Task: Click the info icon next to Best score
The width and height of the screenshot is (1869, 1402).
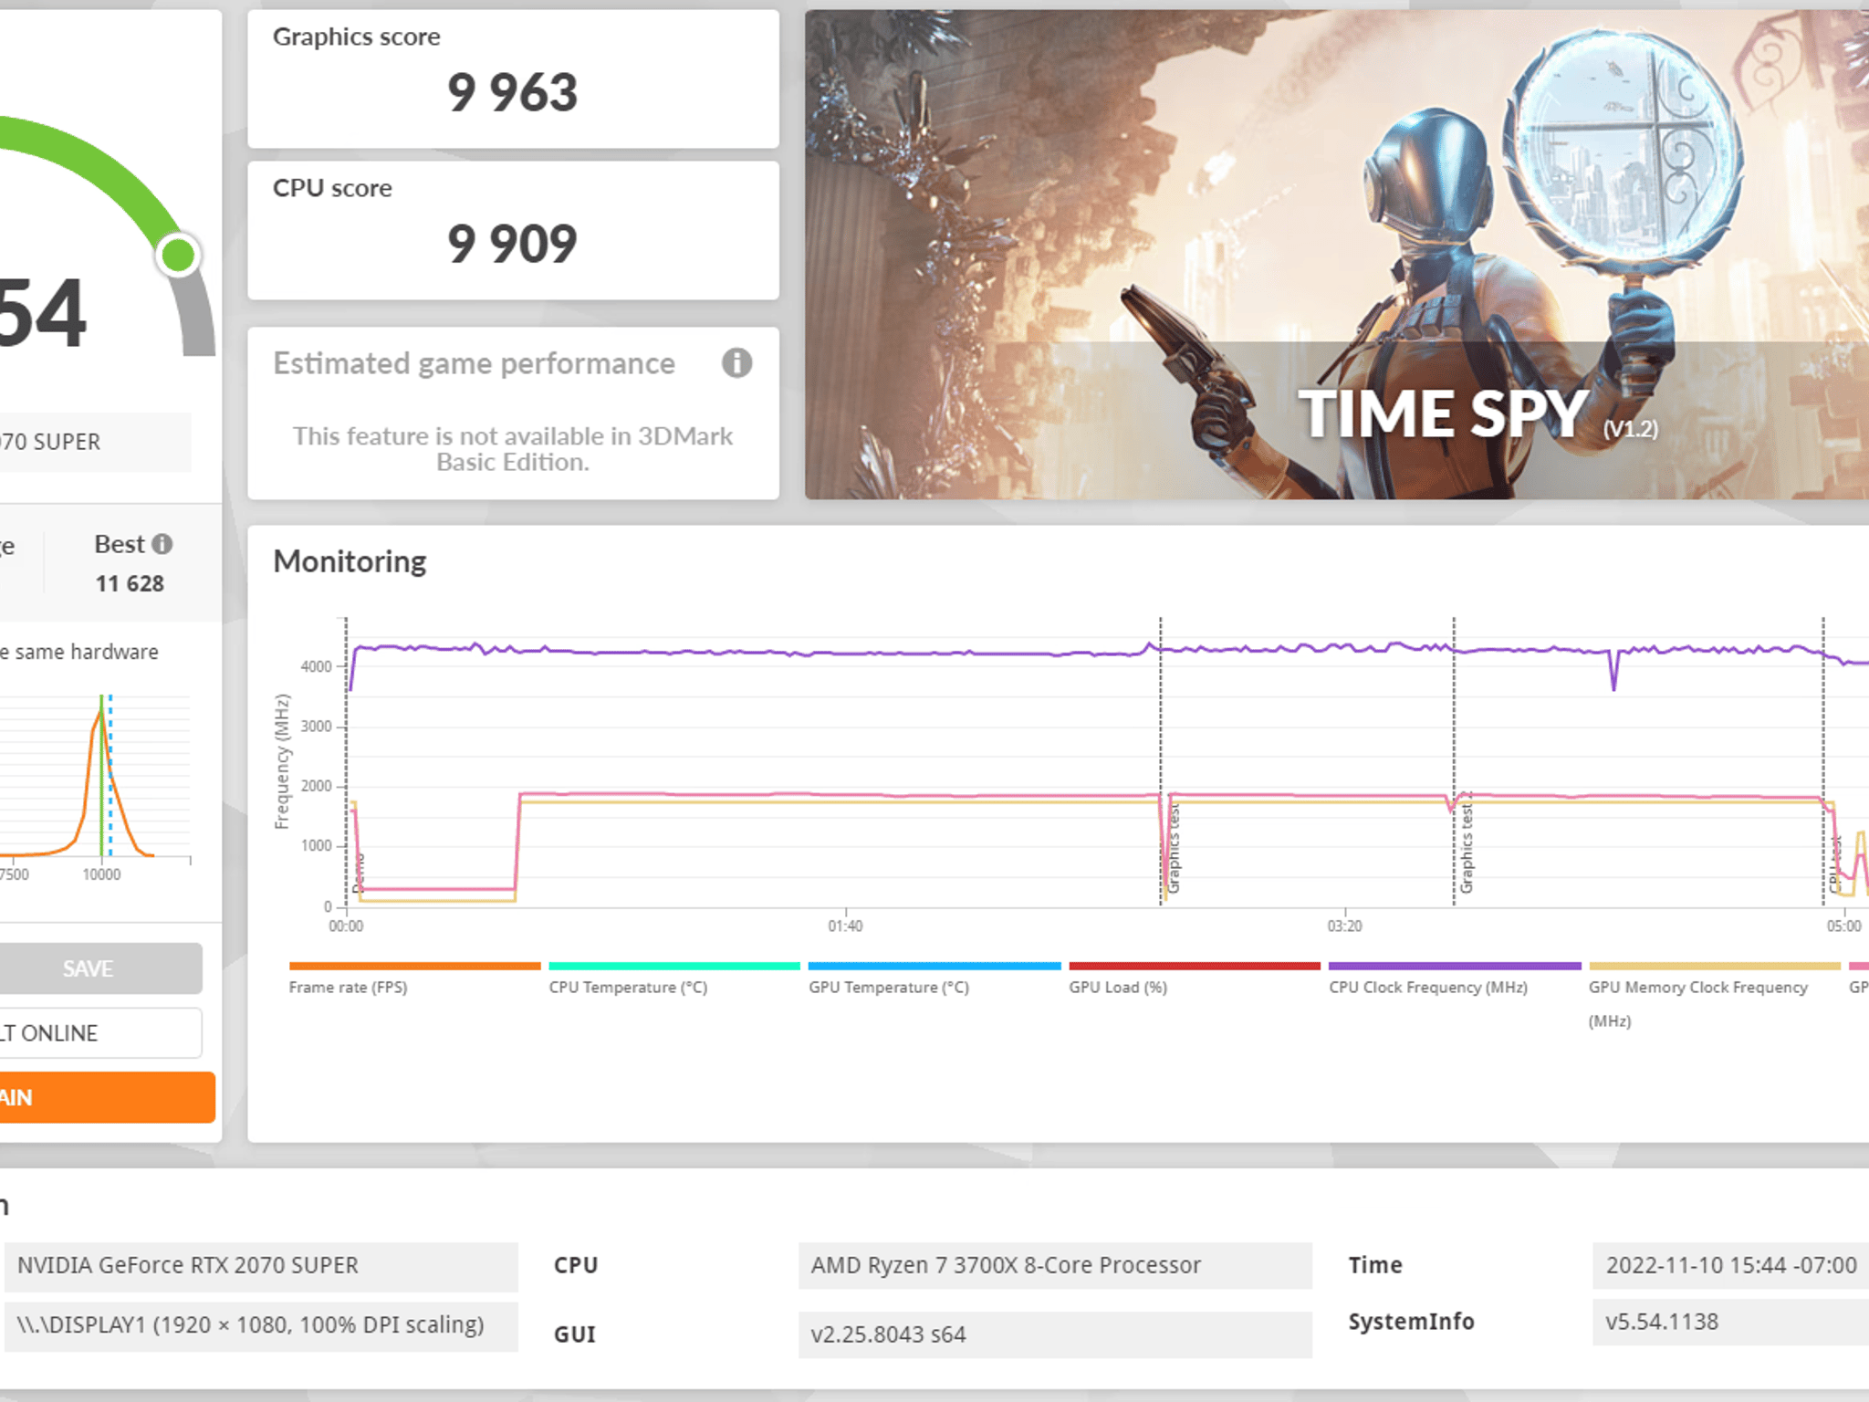Action: [x=164, y=544]
